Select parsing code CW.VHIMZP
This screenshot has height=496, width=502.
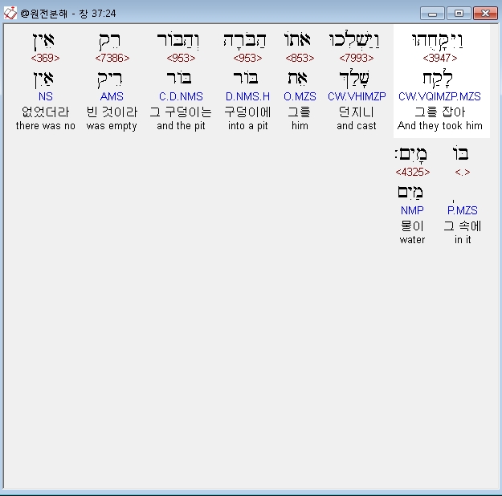coord(357,96)
